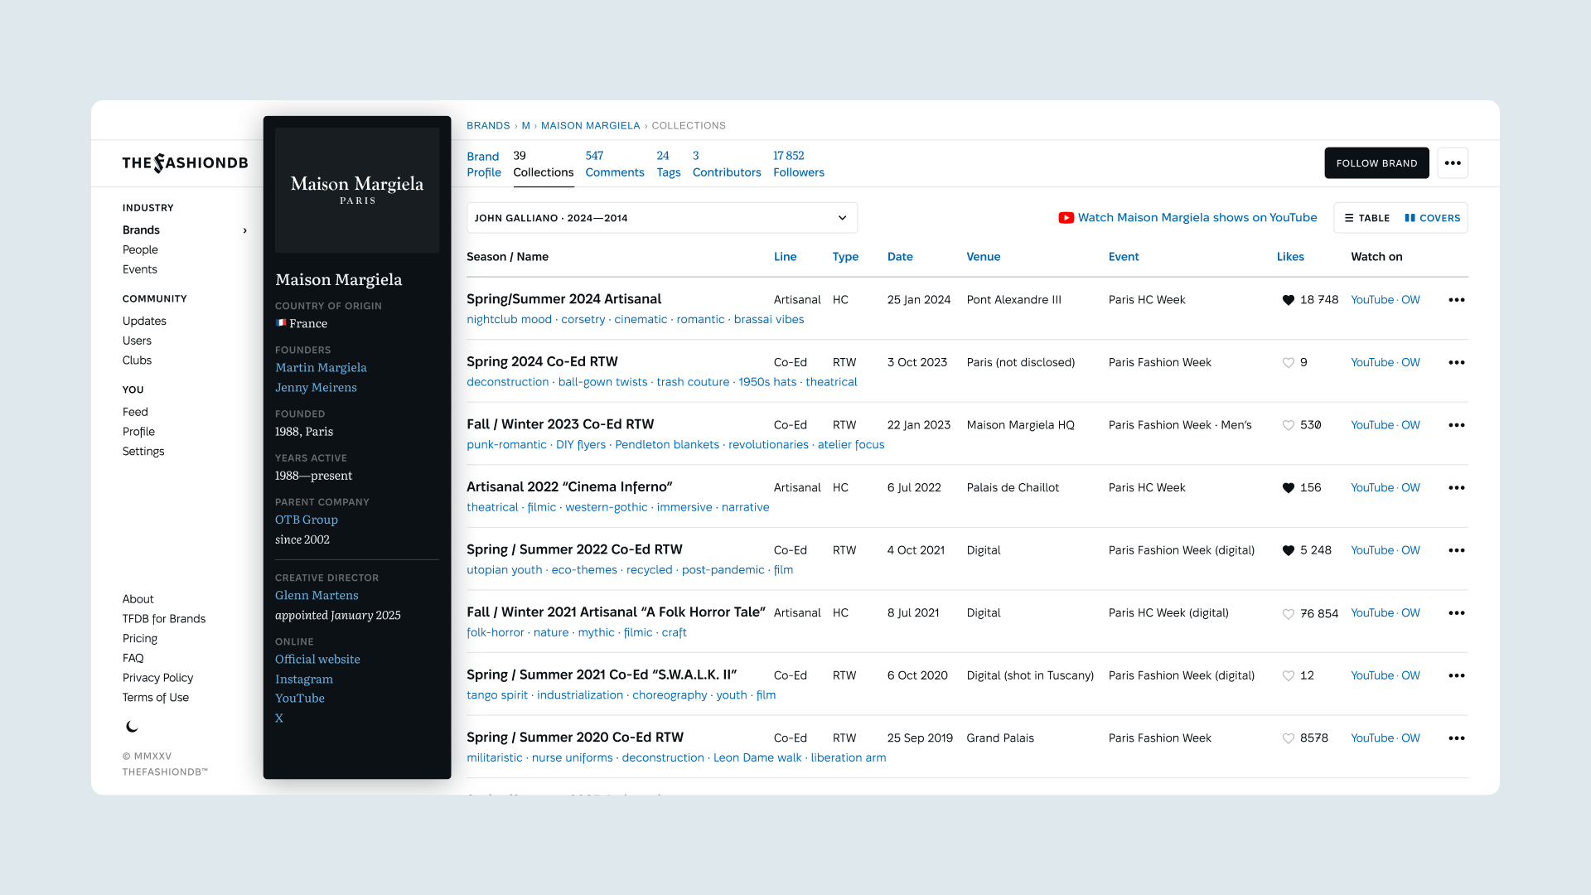Open row menu for Spring / Summer 2020 Co-Ed
The height and width of the screenshot is (895, 1591).
click(1457, 738)
